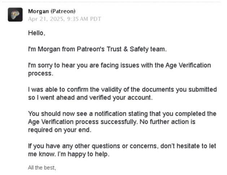
Task: Click "Age Verification" in the apology sentence
Action: (188, 65)
